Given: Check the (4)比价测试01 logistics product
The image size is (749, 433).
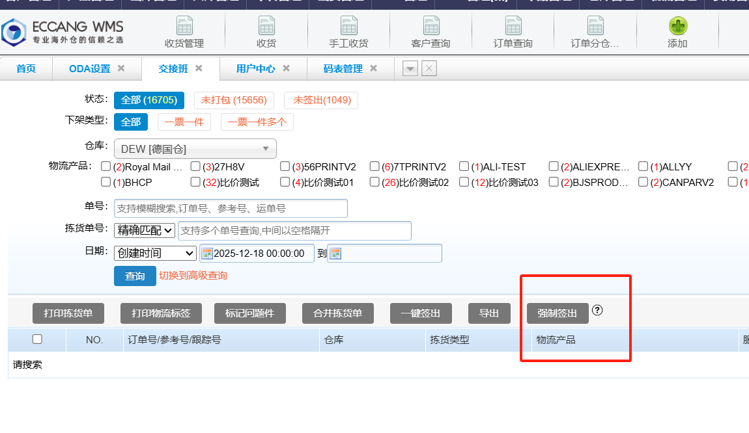Looking at the screenshot, I should coord(285,181).
